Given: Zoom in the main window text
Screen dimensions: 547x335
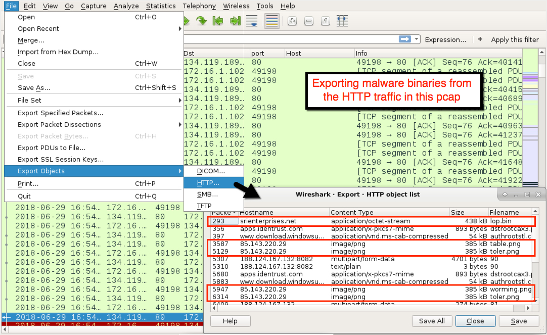Looking at the screenshot, I should tap(292, 21).
